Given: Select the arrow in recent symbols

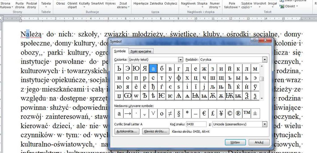Looking at the screenshot, I should [127, 114].
